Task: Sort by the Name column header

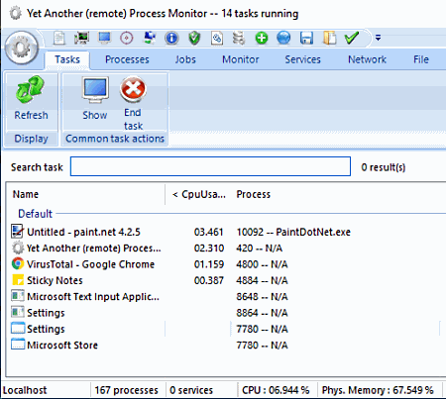Action: (86, 194)
